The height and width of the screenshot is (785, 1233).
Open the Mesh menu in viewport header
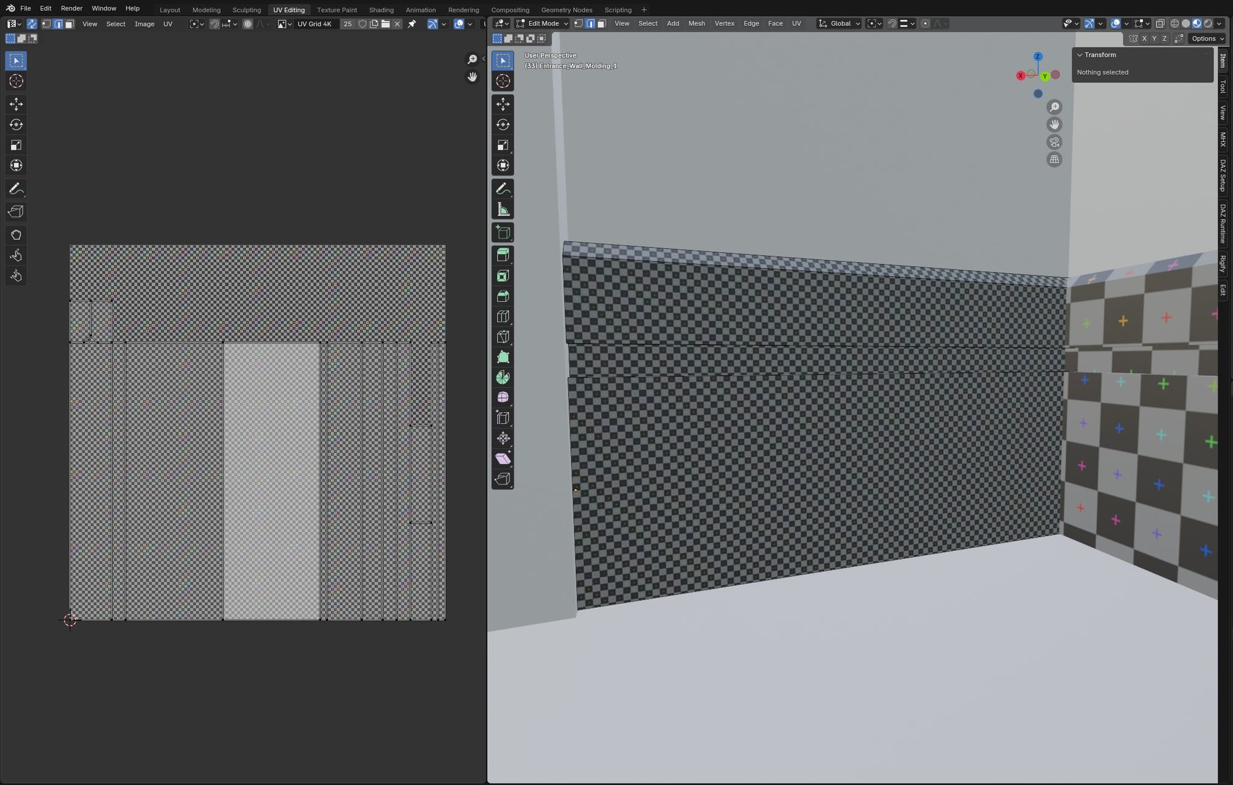click(696, 23)
